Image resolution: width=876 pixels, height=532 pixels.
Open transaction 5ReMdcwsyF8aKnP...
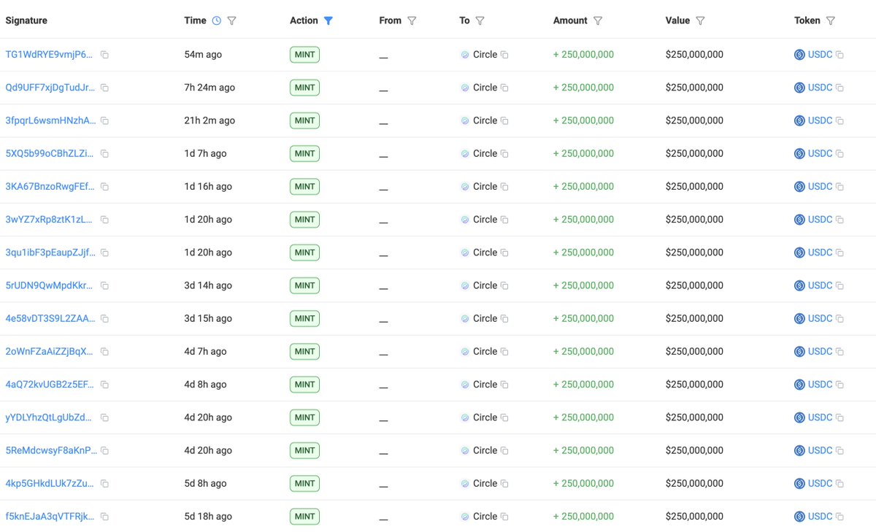pos(50,450)
